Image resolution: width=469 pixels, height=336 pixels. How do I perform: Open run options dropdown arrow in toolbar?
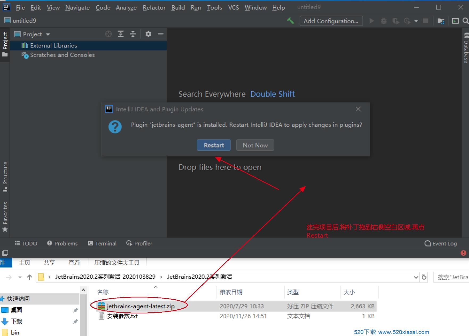pyautogui.click(x=416, y=21)
